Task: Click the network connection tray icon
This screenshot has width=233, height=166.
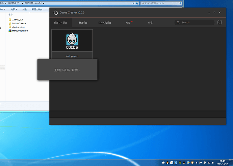Action: [209, 163]
